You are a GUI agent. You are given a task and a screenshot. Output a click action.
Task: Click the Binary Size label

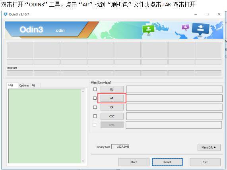(x=103, y=147)
